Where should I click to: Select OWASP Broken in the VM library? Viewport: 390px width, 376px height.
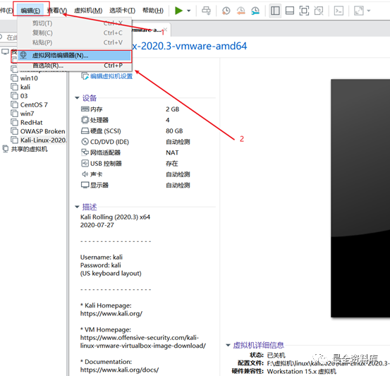tap(38, 131)
